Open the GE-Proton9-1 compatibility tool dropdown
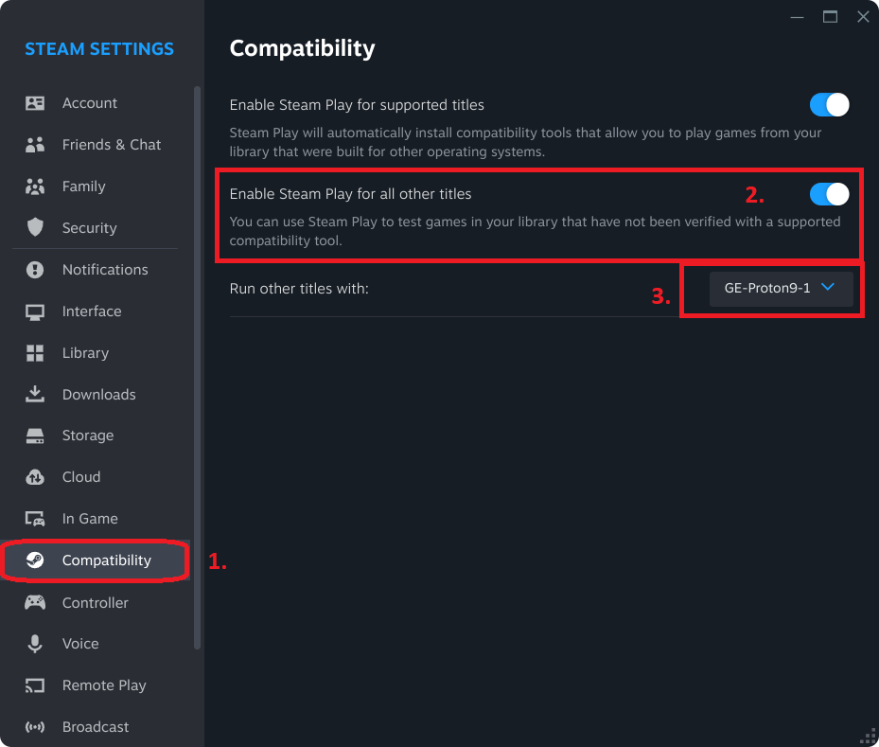 (781, 289)
